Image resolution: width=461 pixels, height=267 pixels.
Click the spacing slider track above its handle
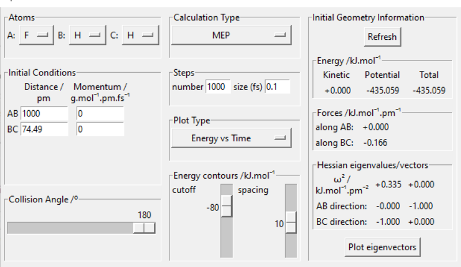(291, 196)
